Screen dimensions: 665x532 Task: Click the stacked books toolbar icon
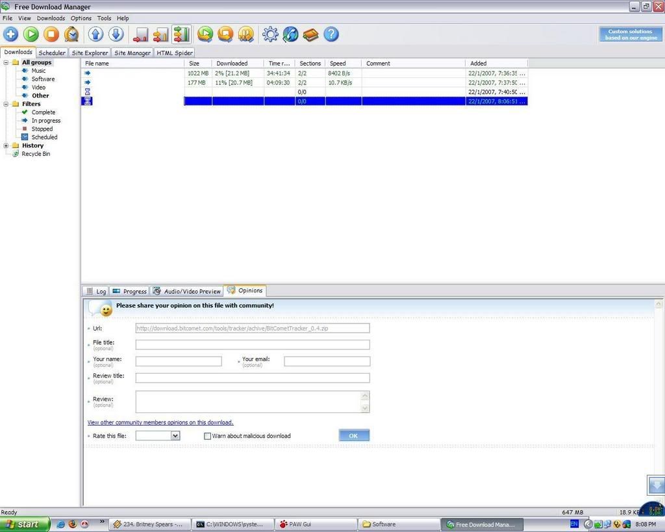click(310, 34)
